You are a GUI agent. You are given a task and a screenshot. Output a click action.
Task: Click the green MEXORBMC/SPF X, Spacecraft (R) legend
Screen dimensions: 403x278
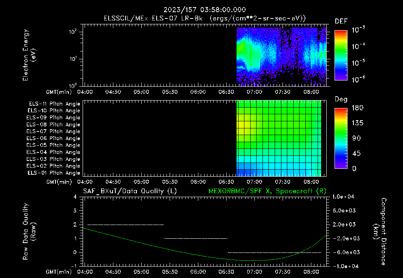(x=267, y=191)
